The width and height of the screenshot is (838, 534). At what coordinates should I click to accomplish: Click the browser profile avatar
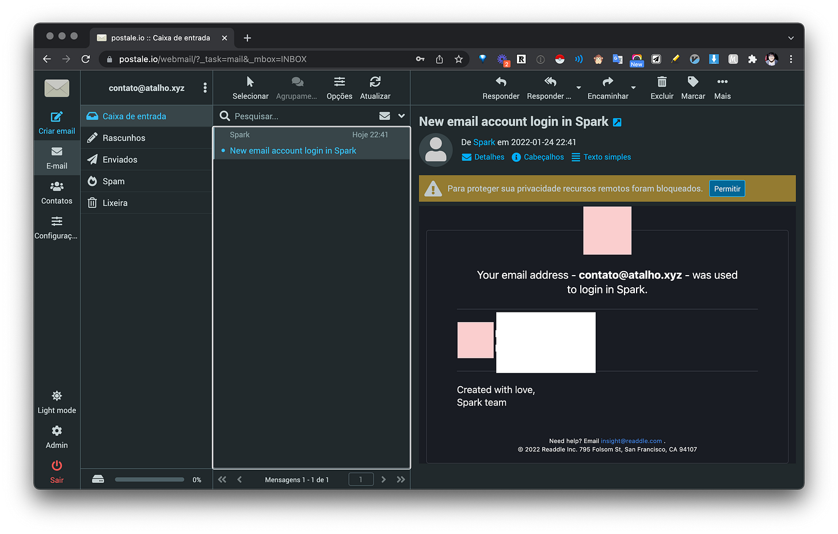[x=772, y=59]
